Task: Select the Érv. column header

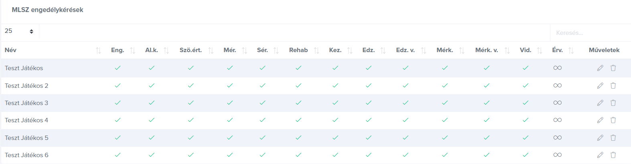Action: [557, 50]
